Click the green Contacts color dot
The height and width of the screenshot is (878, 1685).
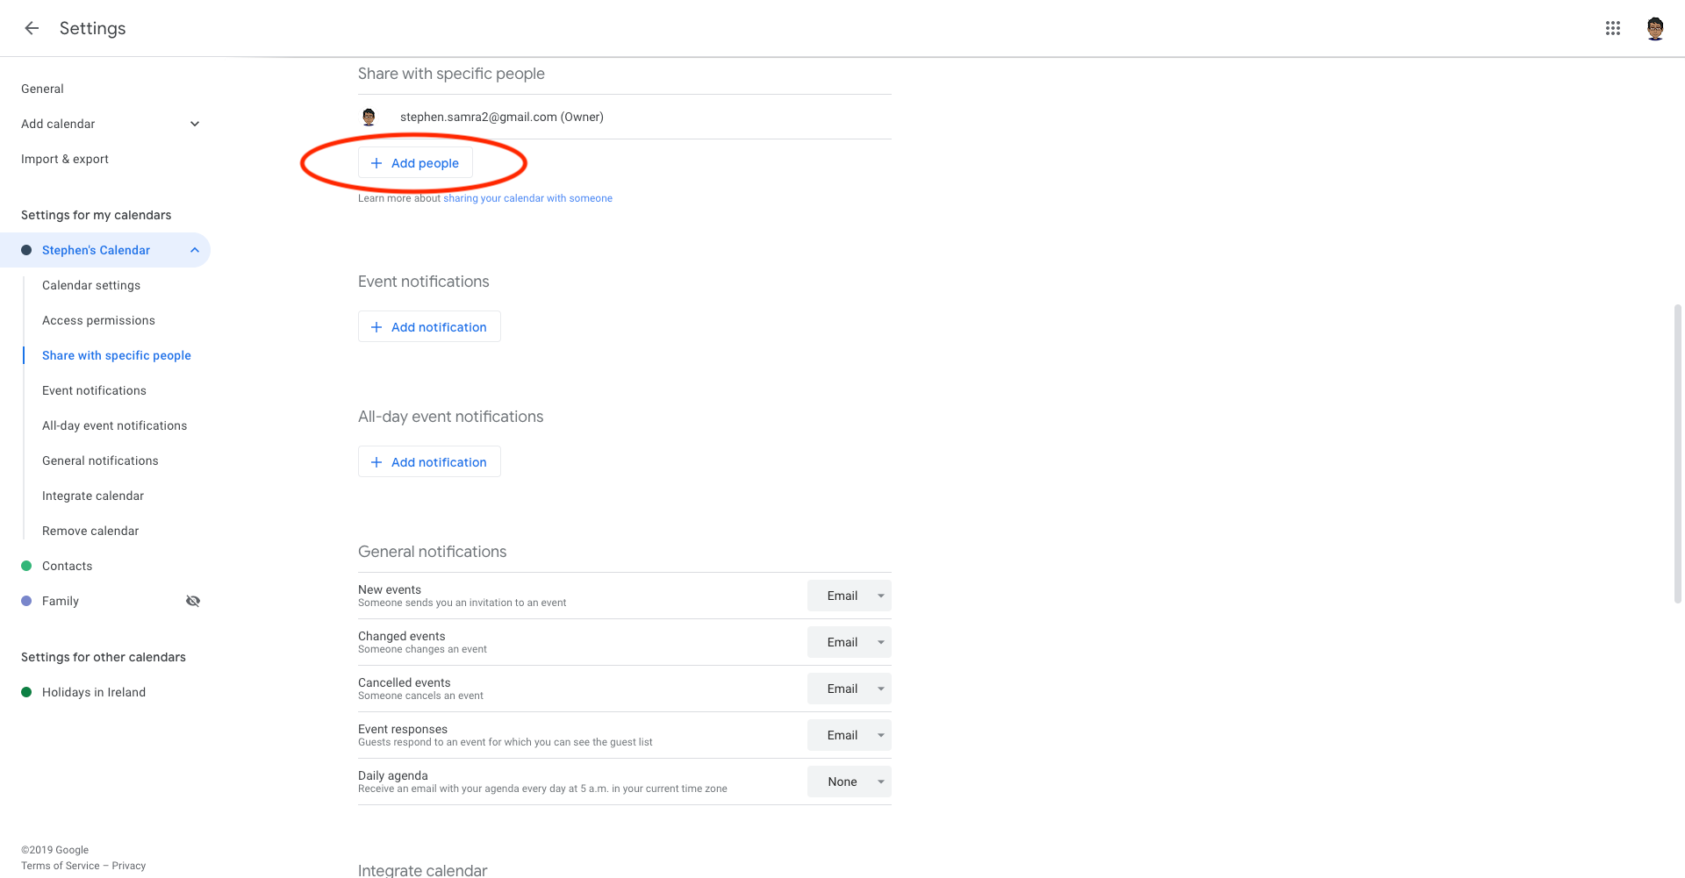pos(26,566)
